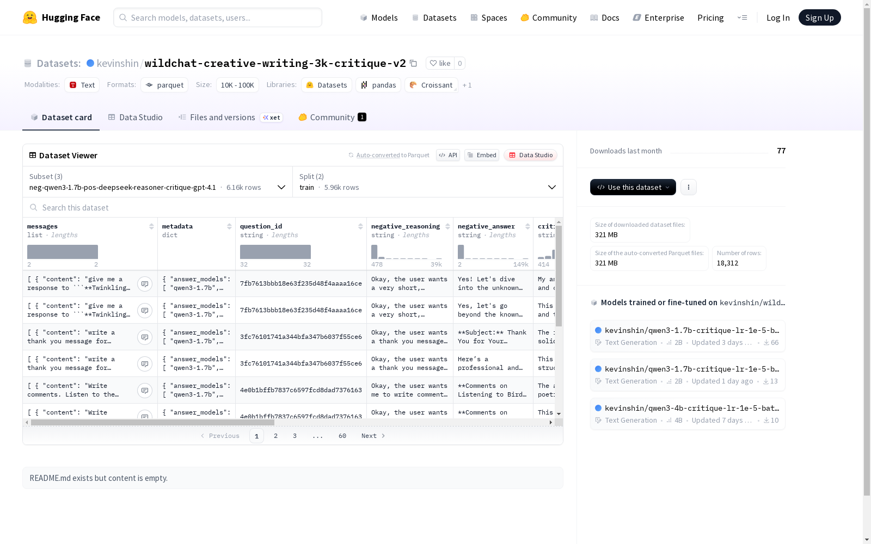Like this dataset with the heart button

click(440, 63)
